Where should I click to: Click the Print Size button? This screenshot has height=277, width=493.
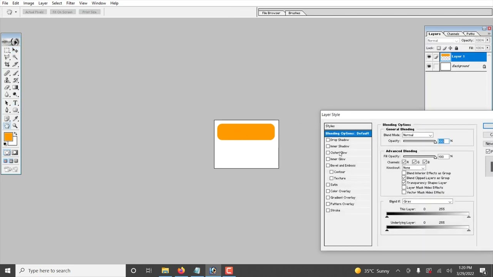tap(89, 12)
